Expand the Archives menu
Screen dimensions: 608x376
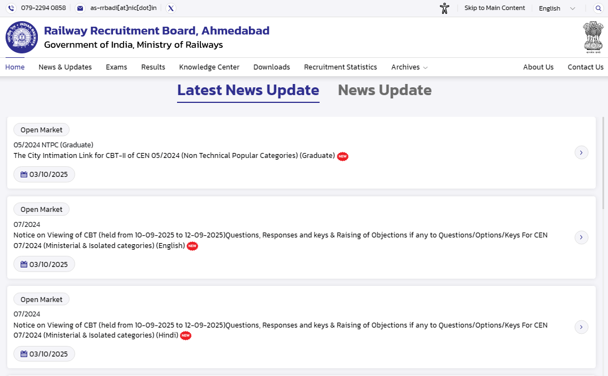(409, 67)
